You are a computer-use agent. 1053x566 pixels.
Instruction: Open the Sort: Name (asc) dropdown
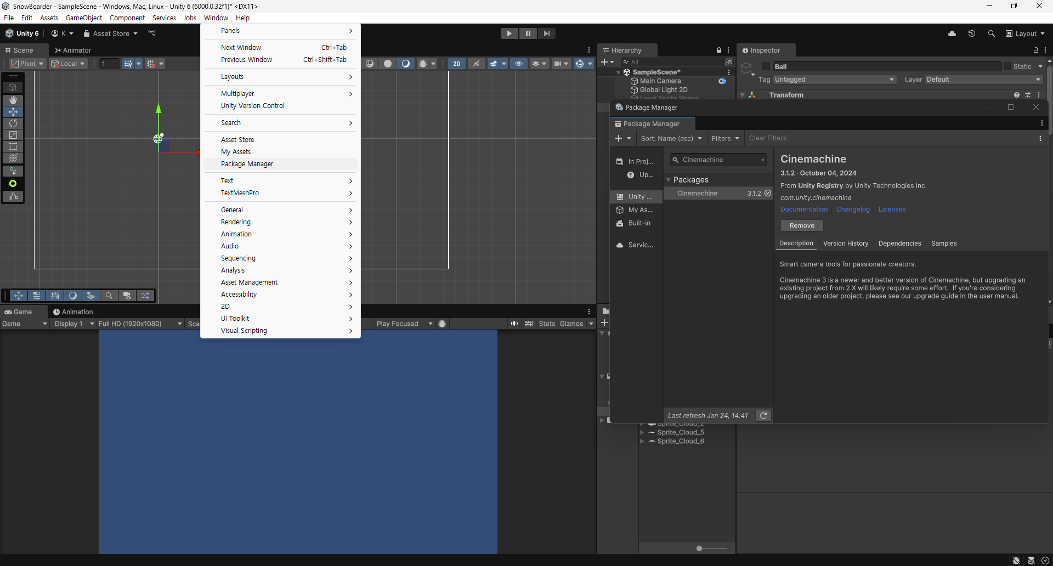(x=671, y=138)
